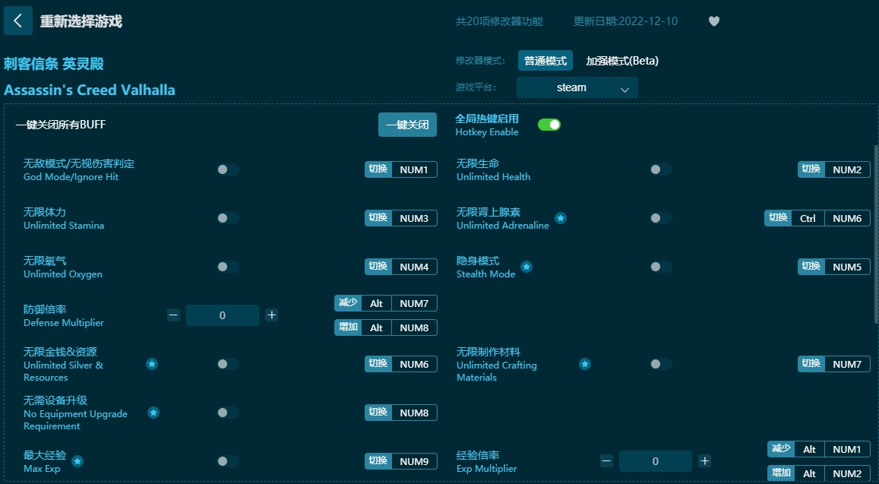This screenshot has width=879, height=484.
Task: Turn on No Equipment Upgrade Requirement toggle
Action: 228,413
